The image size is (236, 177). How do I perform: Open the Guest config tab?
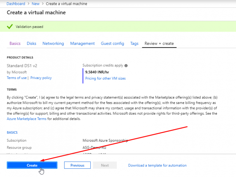112,43
